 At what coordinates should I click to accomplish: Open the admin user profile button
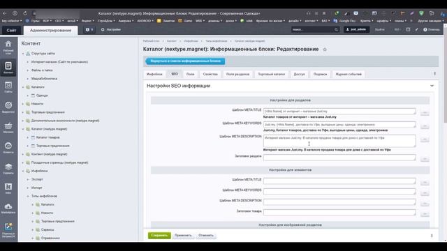click(x=356, y=29)
